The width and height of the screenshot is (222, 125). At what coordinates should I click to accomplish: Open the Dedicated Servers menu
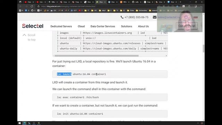coord(61,26)
